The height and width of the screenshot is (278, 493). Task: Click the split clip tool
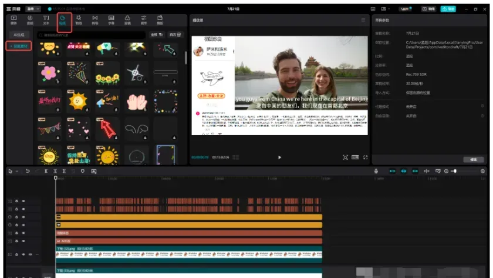(x=46, y=171)
